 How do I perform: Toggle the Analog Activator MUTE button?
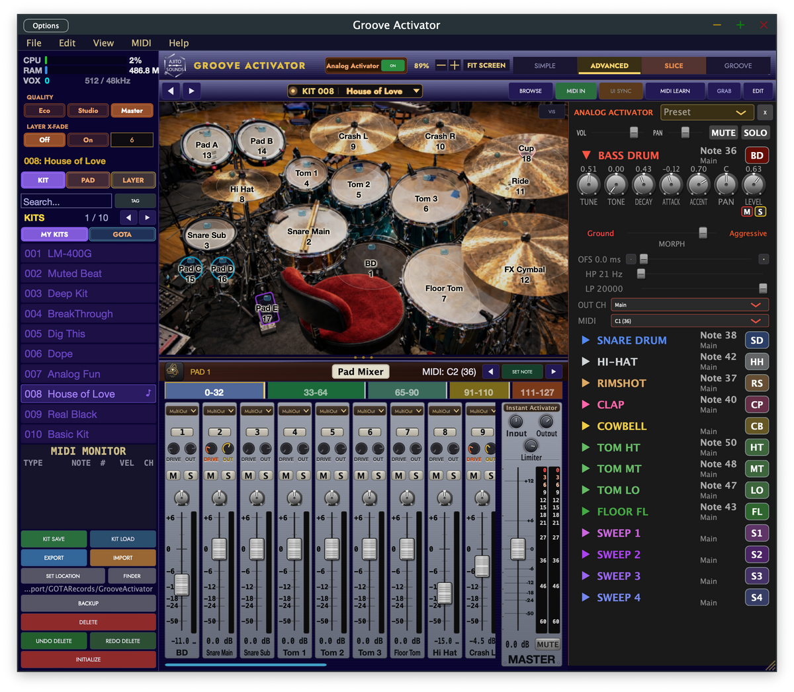click(x=723, y=133)
